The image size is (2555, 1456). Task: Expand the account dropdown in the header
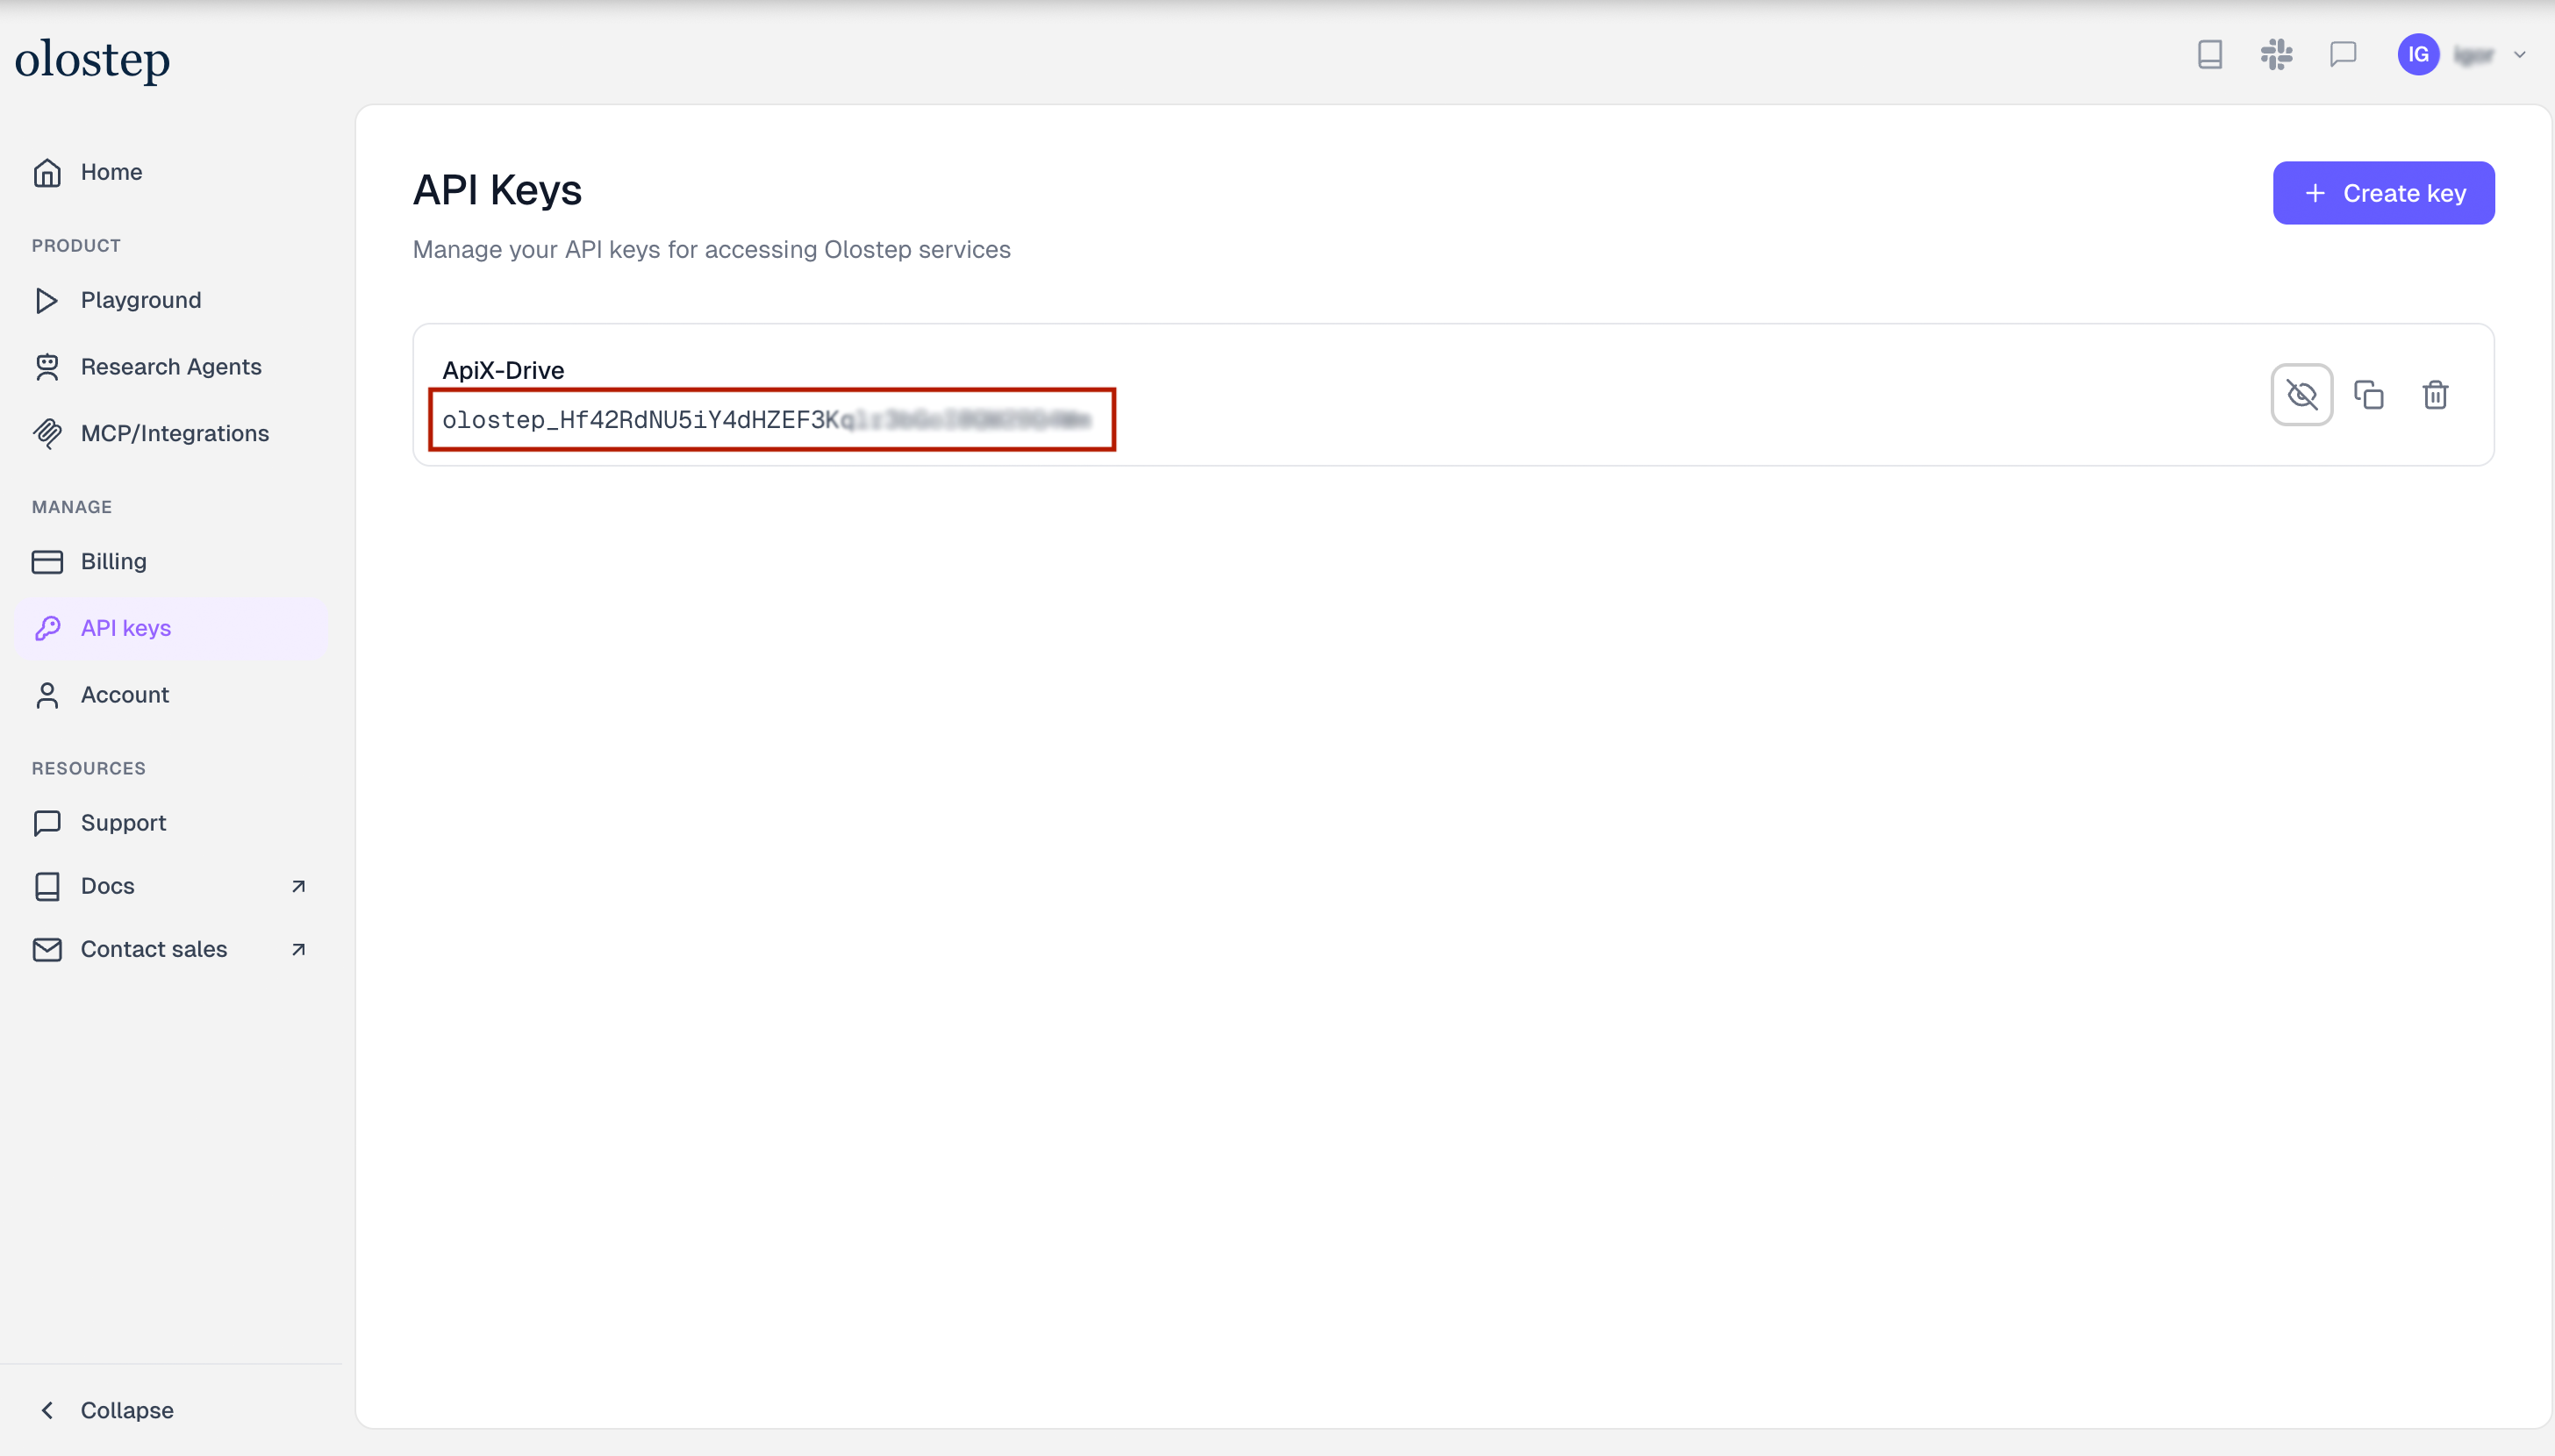[x=2518, y=54]
